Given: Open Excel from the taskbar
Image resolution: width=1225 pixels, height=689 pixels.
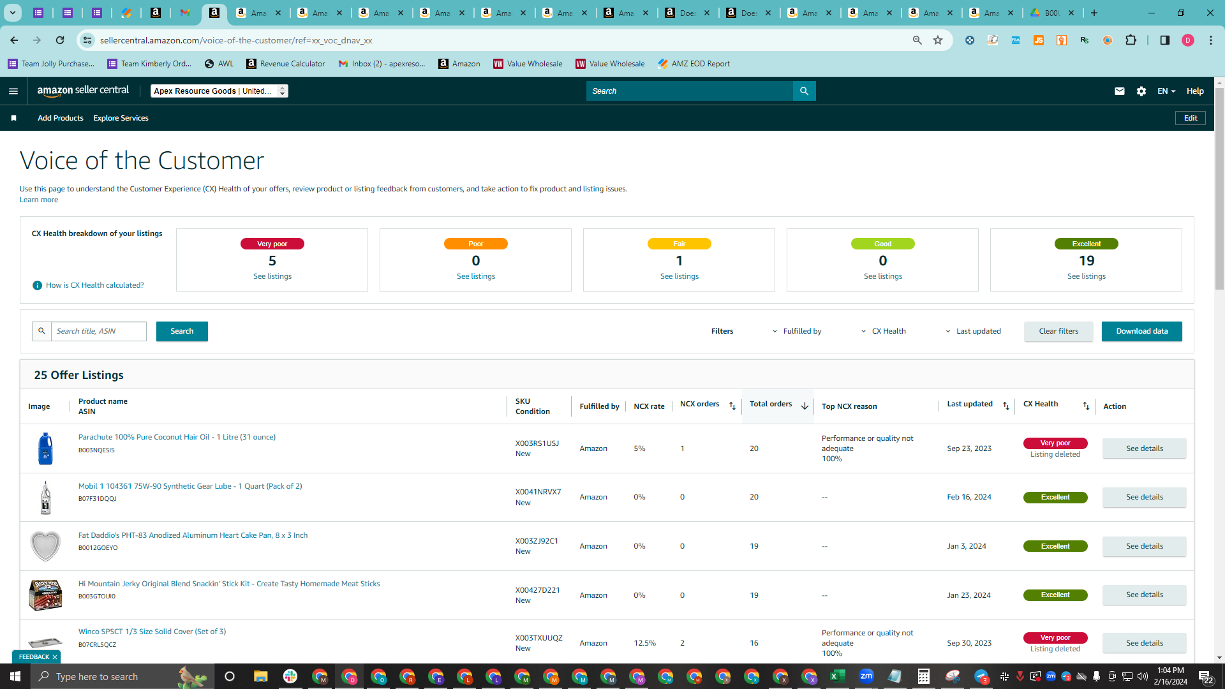Looking at the screenshot, I should point(837,676).
